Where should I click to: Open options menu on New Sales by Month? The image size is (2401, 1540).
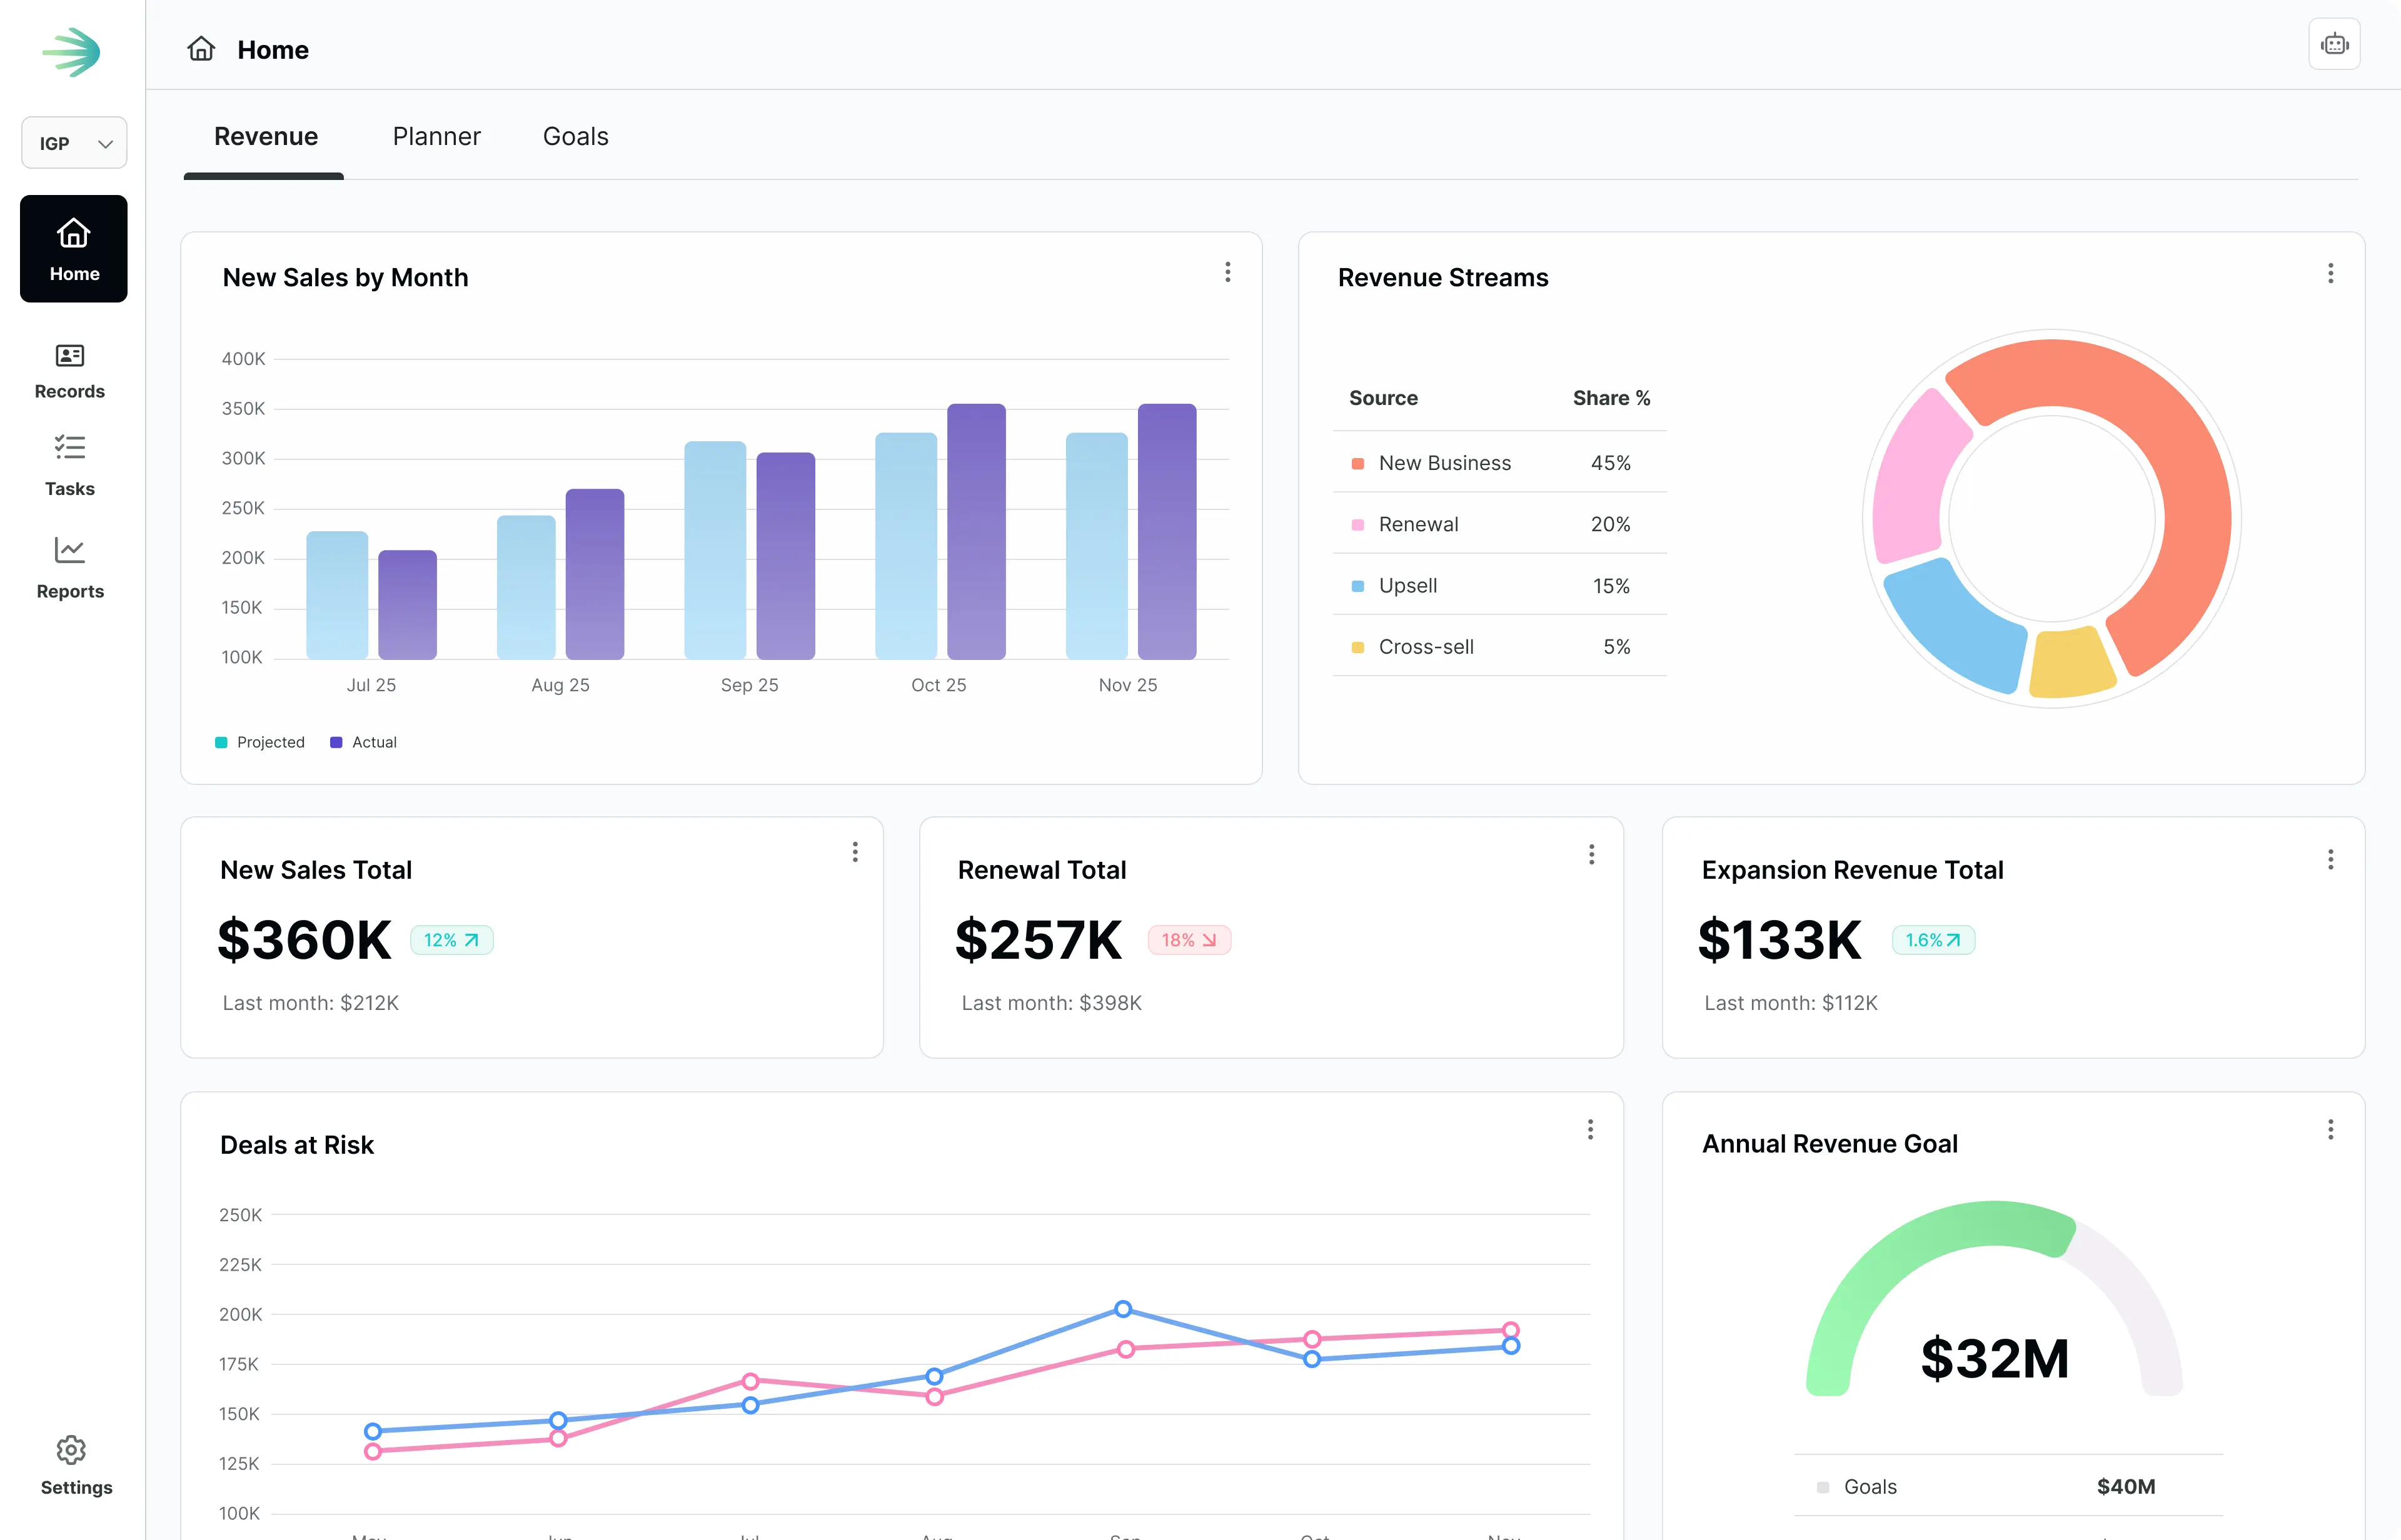[x=1227, y=272]
